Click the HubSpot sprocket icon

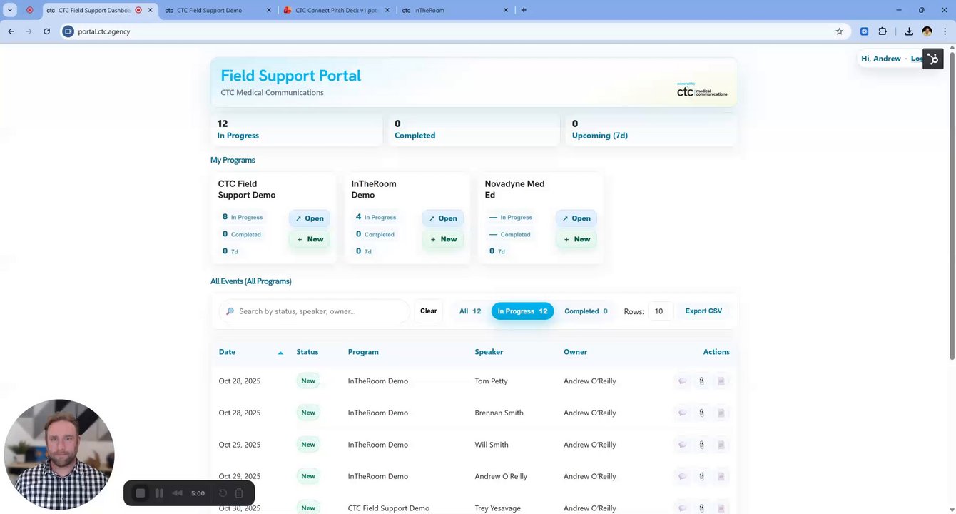[933, 59]
